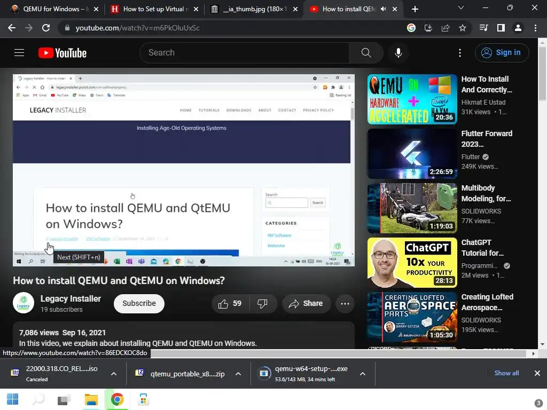Start voice search with microphone icon

pyautogui.click(x=398, y=53)
